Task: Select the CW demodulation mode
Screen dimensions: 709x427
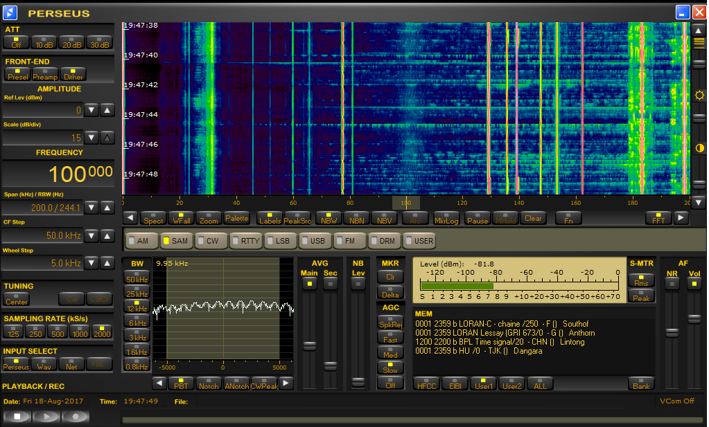Action: (209, 241)
